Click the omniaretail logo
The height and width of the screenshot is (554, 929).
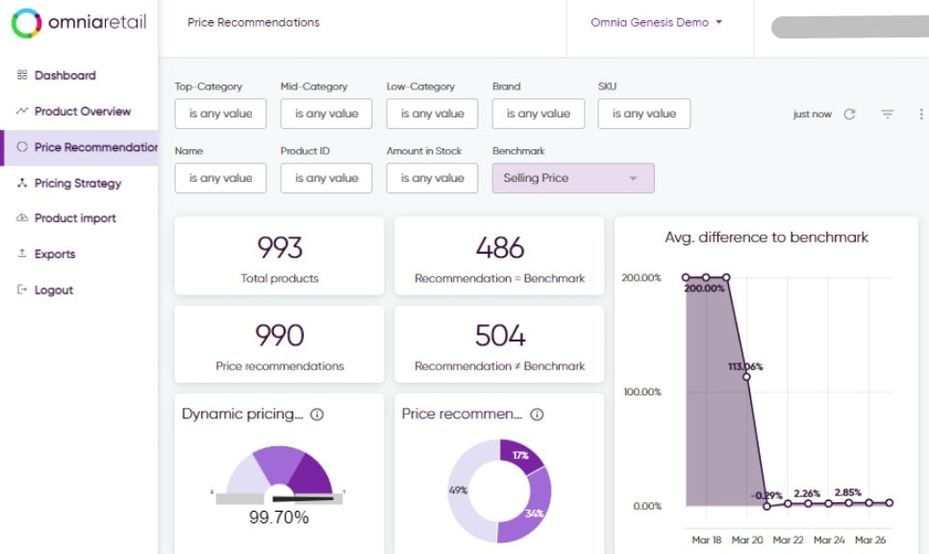click(79, 23)
